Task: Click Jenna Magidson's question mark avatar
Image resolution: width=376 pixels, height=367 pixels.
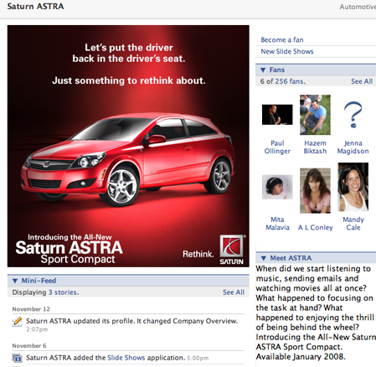Action: (x=353, y=115)
